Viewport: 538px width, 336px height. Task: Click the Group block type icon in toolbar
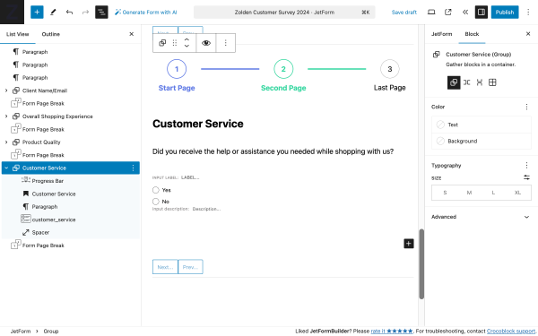(x=162, y=43)
